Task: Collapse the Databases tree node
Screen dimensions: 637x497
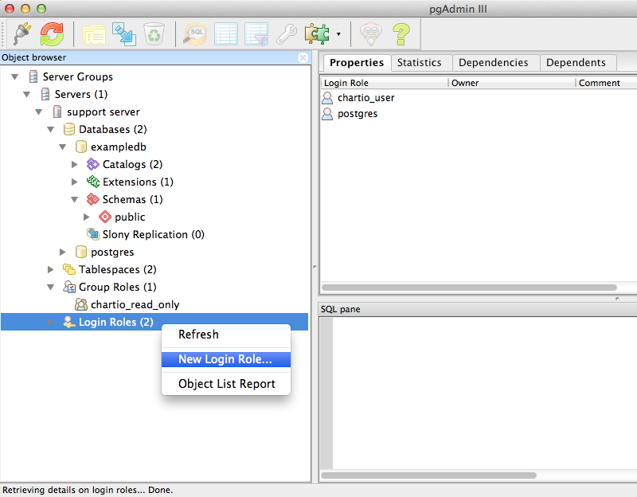Action: [x=51, y=129]
